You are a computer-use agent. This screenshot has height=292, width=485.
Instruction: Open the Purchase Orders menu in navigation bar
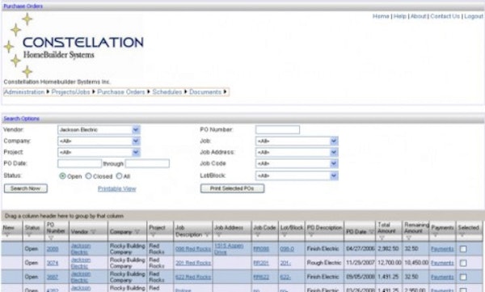[x=121, y=92]
